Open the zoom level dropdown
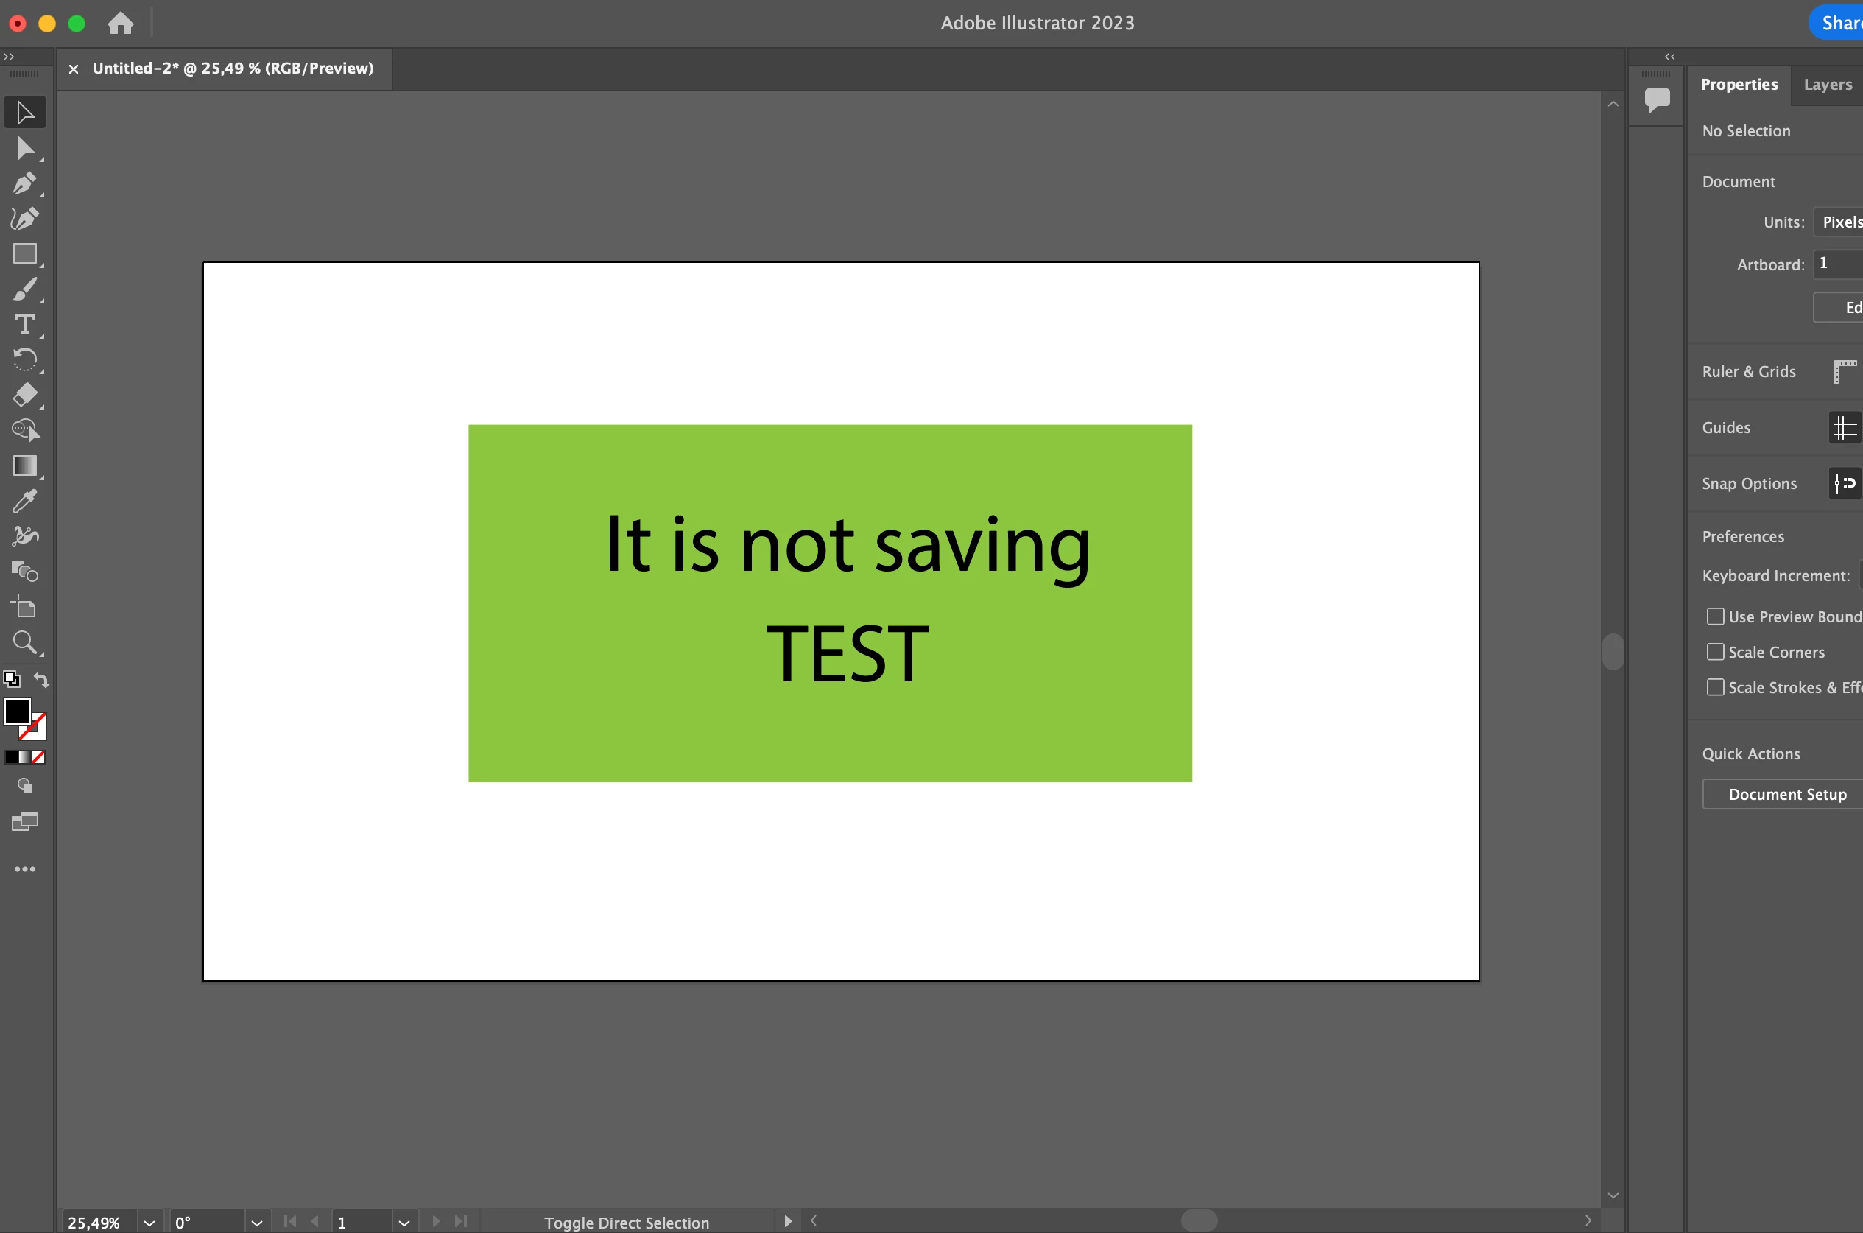Viewport: 1863px width, 1233px height. point(149,1222)
